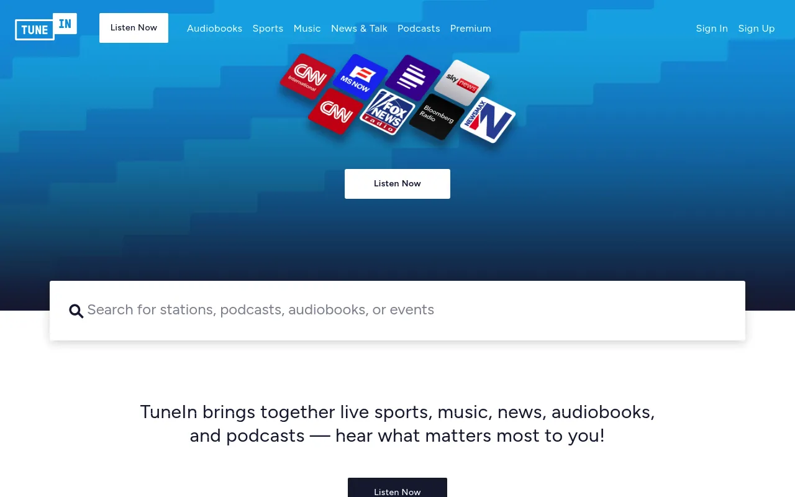Click the Sign Up link

point(756,29)
